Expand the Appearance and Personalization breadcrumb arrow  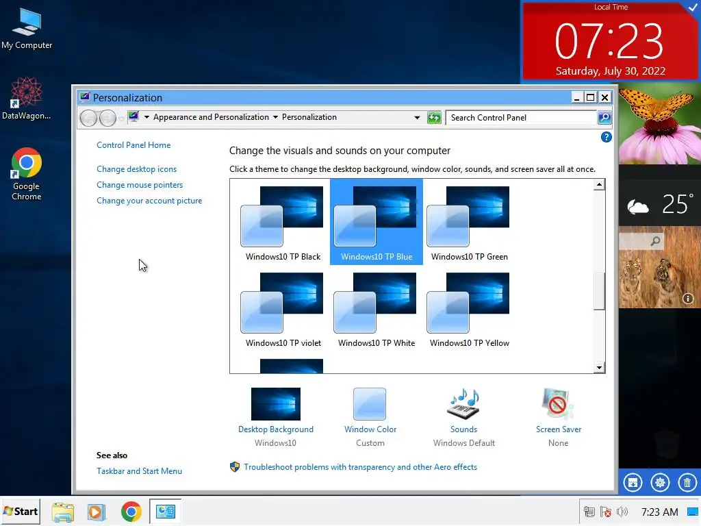[x=275, y=117]
